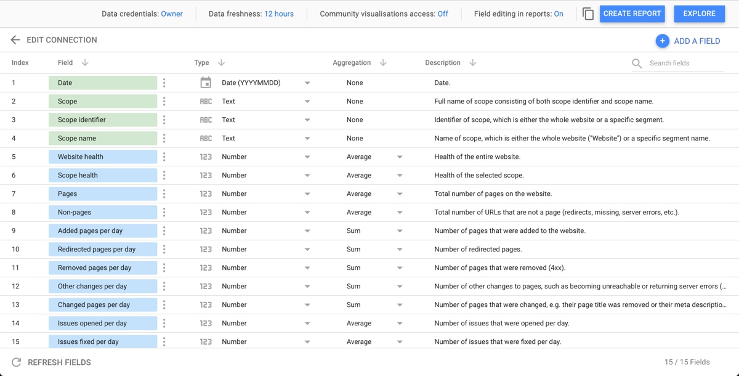Click description 'Number of redirected pages.'
Image resolution: width=739 pixels, height=376 pixels.
coord(478,249)
